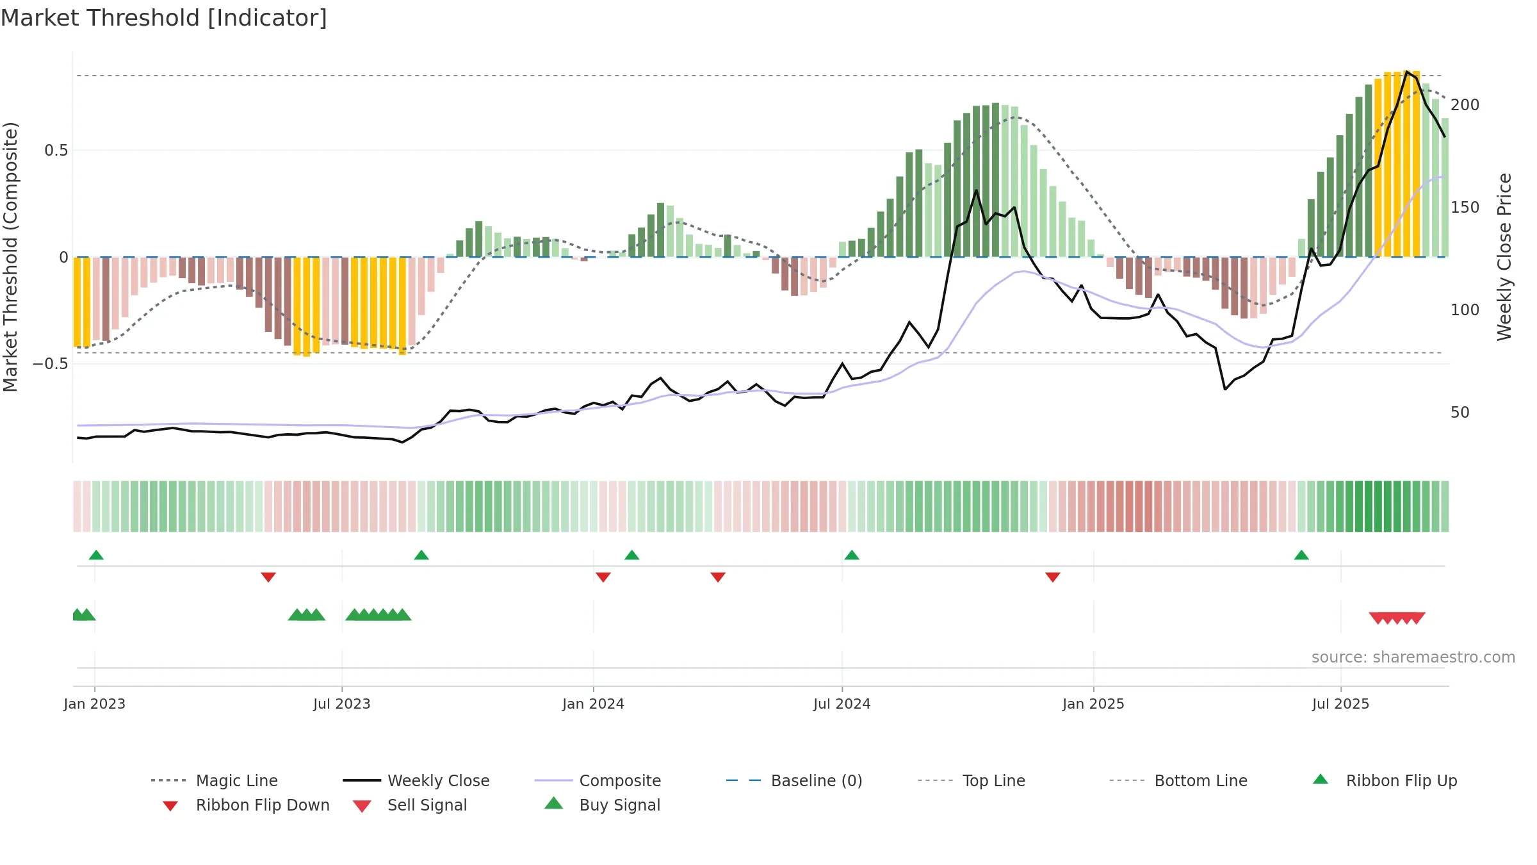Click the 150 tick on the price axis

tap(1465, 207)
